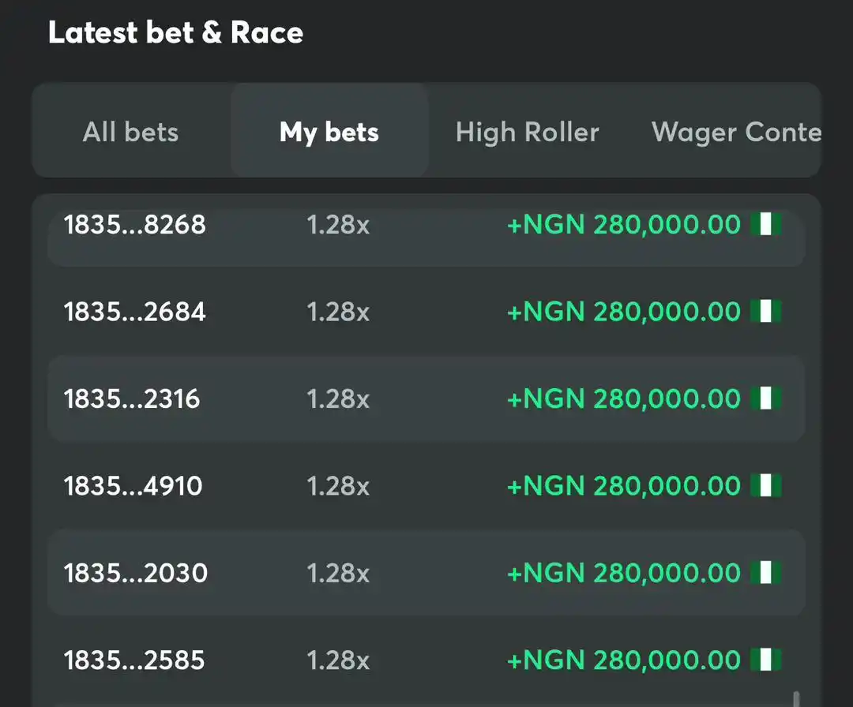Open bet ID 1835...2030
This screenshot has width=853, height=707.
coord(136,574)
